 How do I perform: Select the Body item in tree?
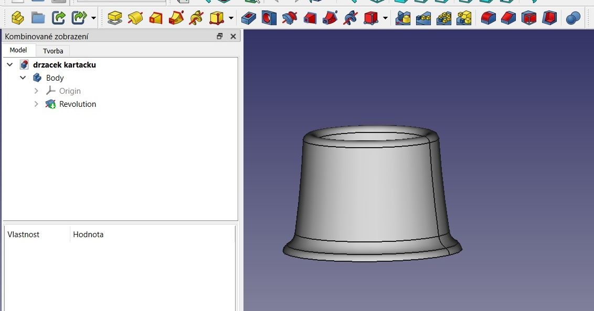click(x=55, y=78)
